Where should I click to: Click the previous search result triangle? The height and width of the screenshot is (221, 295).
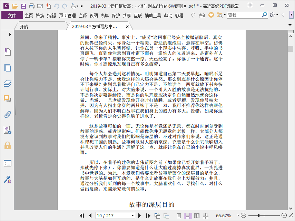[x=283, y=15]
